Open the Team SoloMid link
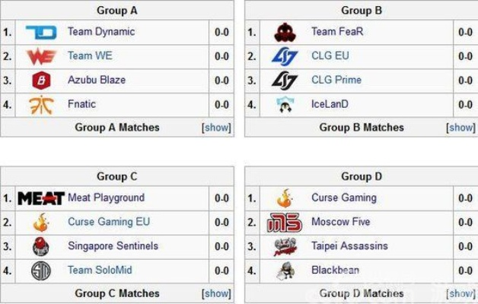This screenshot has width=478, height=304. click(x=100, y=271)
